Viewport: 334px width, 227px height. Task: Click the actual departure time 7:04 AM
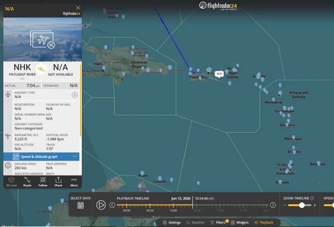(x=33, y=85)
